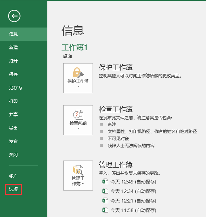
Task: Open autosaved version 今天 12:34
Action: (x=133, y=191)
